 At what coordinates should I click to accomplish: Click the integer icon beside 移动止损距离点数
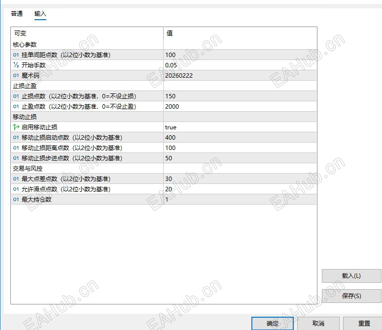tap(16, 148)
